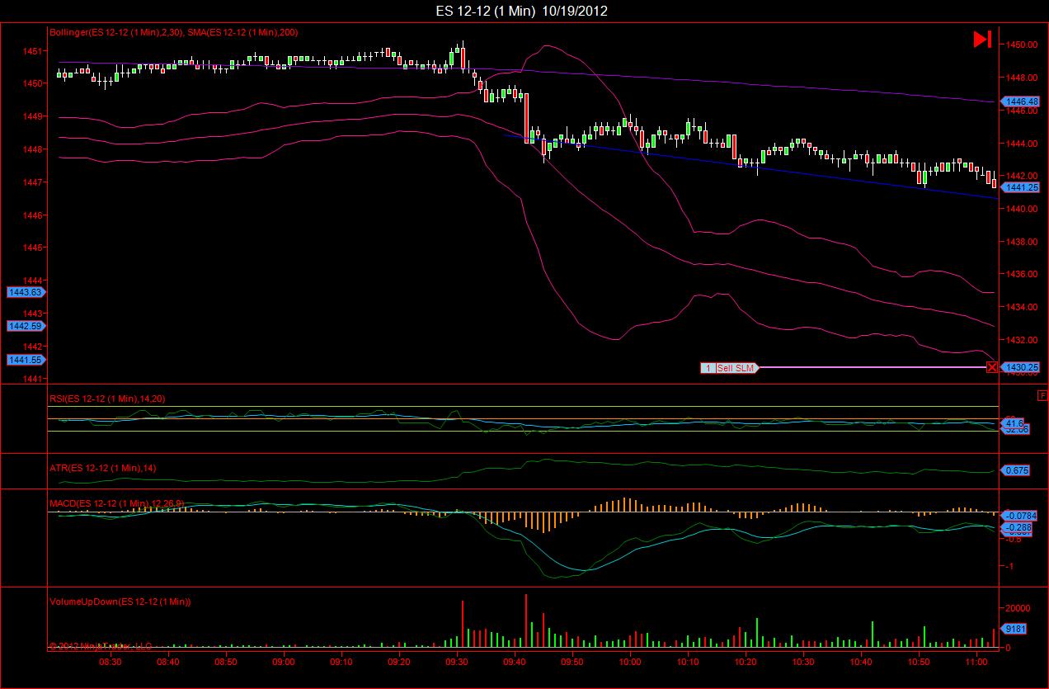Click the 1446.48 SMA price marker
Image resolution: width=1049 pixels, height=689 pixels.
(1019, 101)
